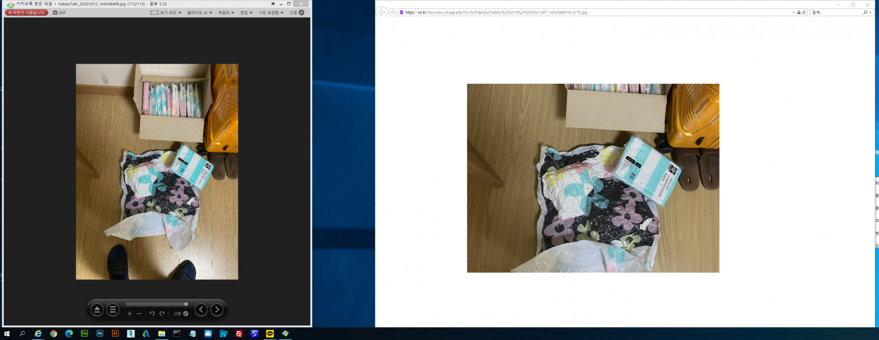The width and height of the screenshot is (879, 340).
Task: Go to the previous image
Action: [x=201, y=310]
